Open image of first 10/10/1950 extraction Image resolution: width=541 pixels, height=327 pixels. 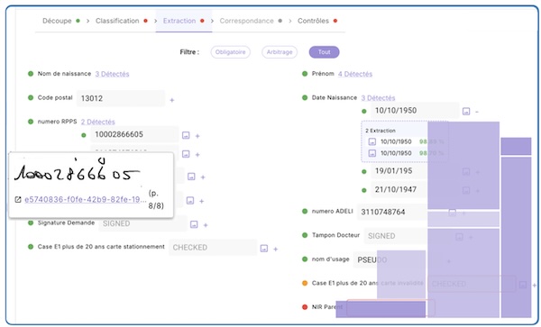(371, 141)
